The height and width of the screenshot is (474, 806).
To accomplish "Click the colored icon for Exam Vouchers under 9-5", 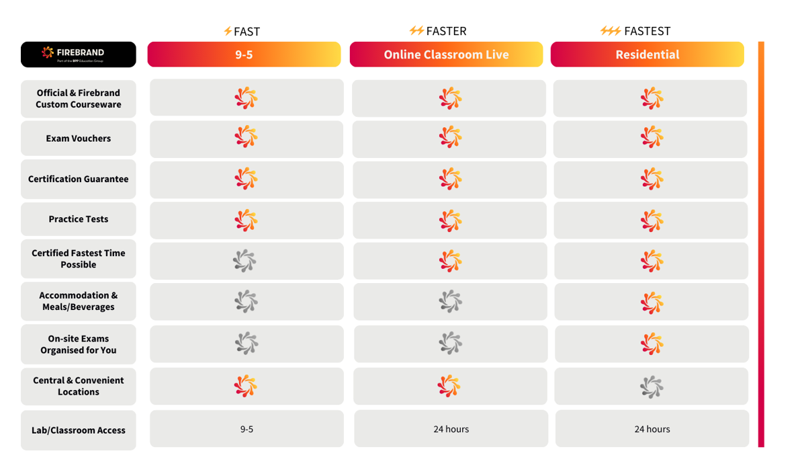I will point(246,137).
